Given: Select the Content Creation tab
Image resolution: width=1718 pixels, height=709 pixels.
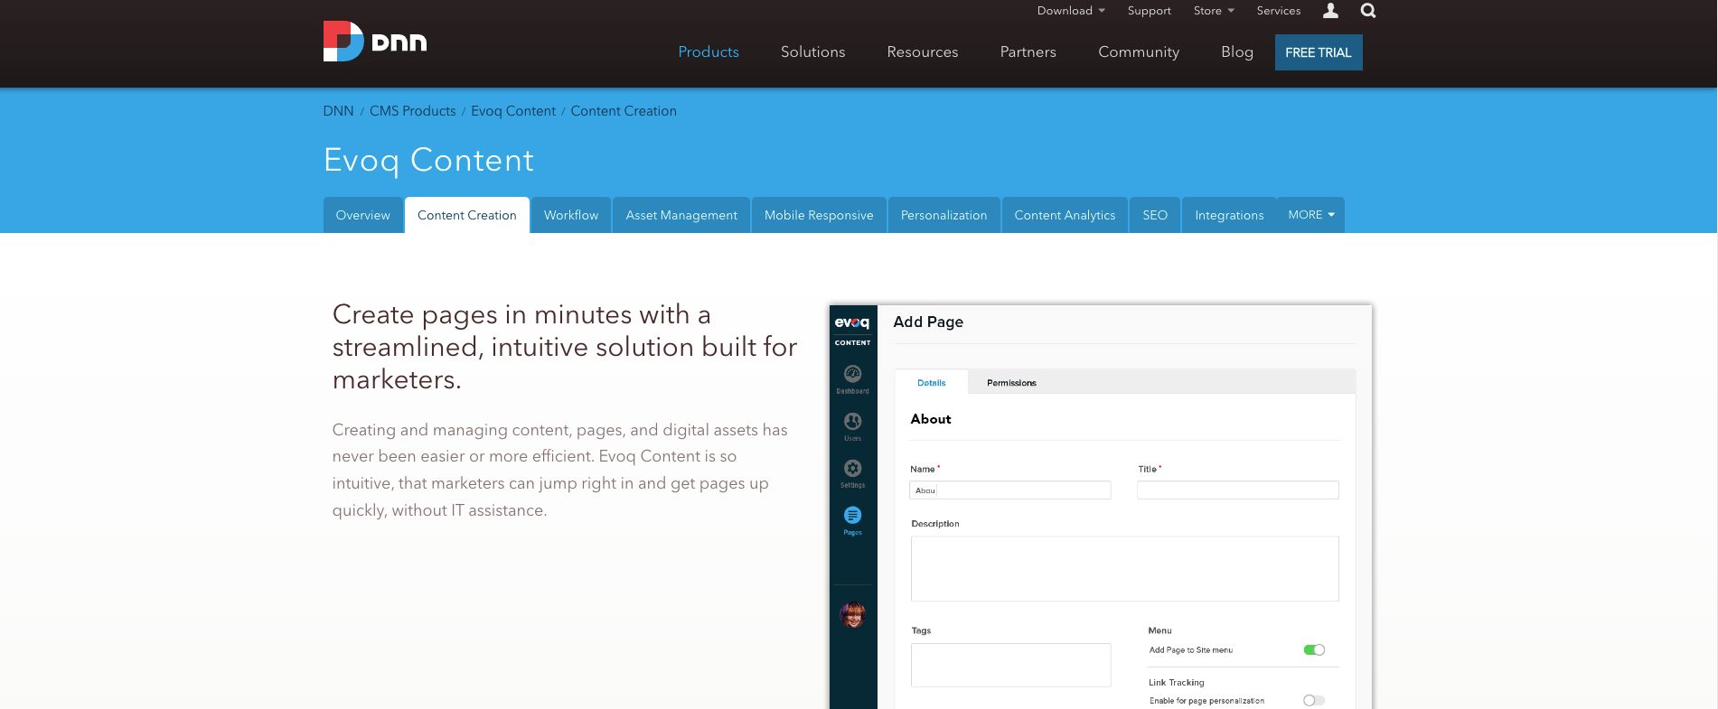Looking at the screenshot, I should click(467, 215).
